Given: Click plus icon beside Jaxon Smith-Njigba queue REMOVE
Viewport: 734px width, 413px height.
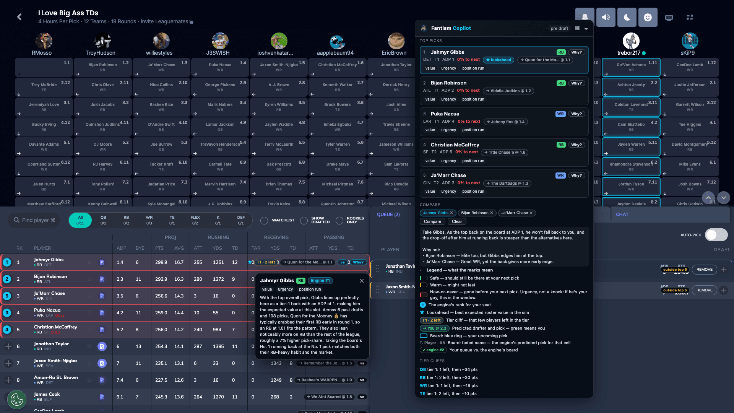Looking at the screenshot, I should (724, 290).
